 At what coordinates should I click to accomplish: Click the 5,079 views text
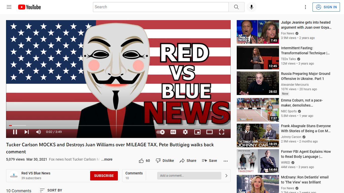pyautogui.click(x=15, y=159)
